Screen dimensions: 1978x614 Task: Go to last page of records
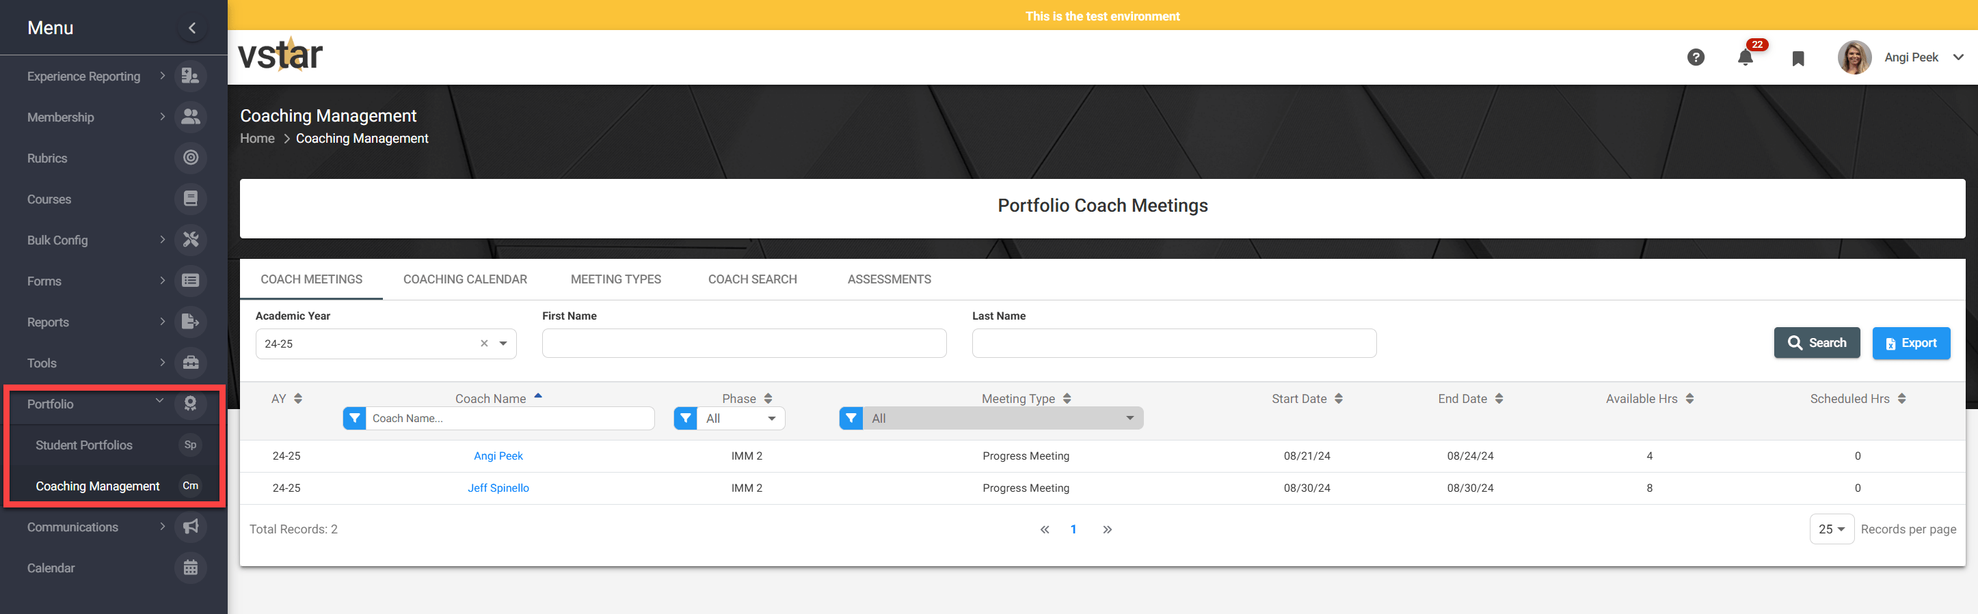click(1107, 529)
